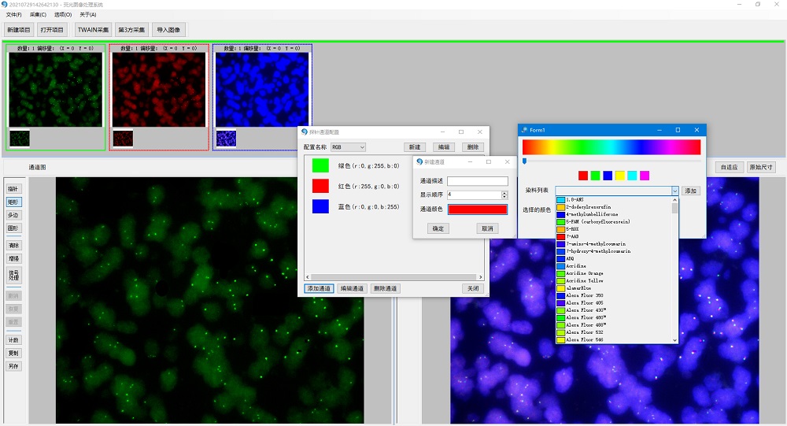Click the 另存 save-as tool
787x426 pixels.
click(13, 366)
